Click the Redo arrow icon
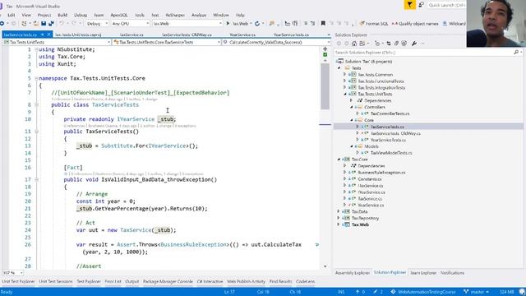 (x=73, y=24)
